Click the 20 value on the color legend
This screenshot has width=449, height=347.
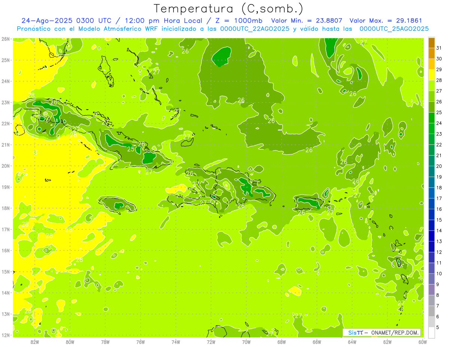[439, 166]
